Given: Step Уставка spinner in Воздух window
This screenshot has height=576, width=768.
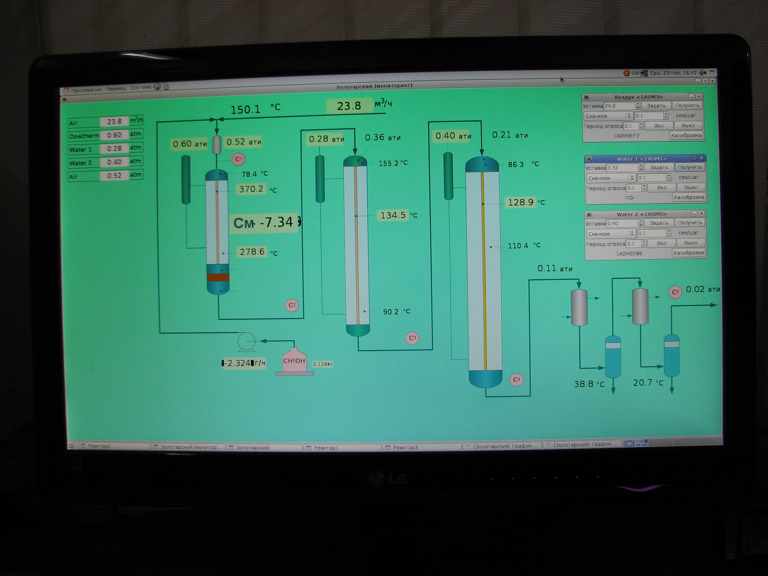Looking at the screenshot, I should pyautogui.click(x=637, y=106).
